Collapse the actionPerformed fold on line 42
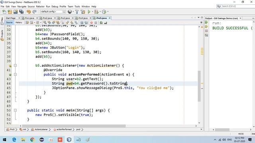The image size is (255, 143). 15,74
